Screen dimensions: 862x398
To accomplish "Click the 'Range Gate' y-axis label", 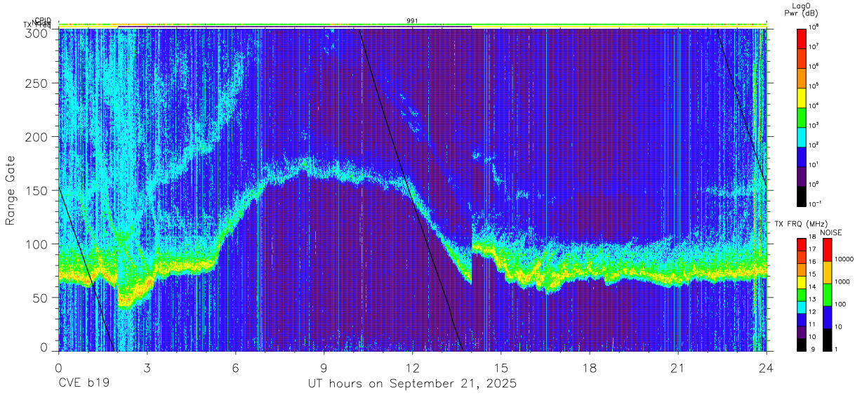I will coord(11,192).
